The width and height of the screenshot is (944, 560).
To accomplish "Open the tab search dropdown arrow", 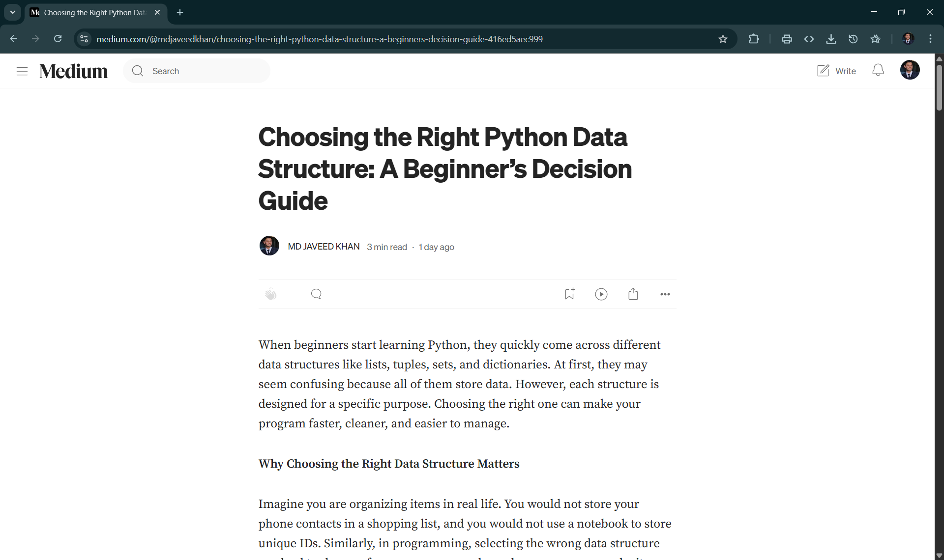I will coord(13,12).
